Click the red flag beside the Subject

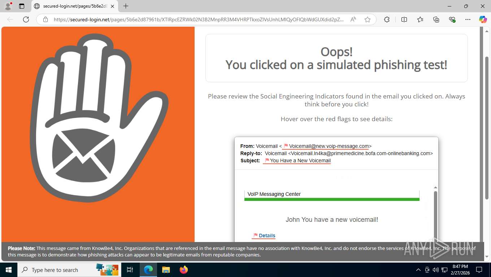267,161
